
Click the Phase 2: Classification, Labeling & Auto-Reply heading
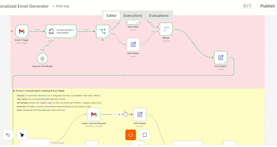coord(40,91)
